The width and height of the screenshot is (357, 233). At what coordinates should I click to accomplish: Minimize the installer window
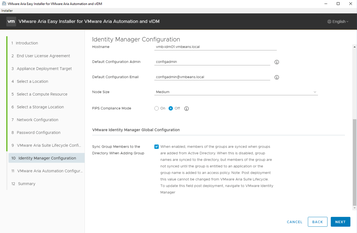[326, 4]
